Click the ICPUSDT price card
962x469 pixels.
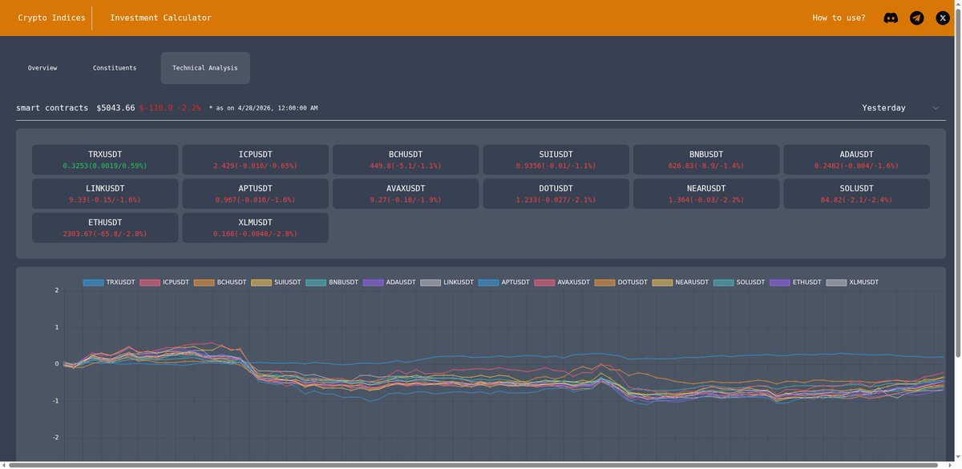click(x=255, y=159)
